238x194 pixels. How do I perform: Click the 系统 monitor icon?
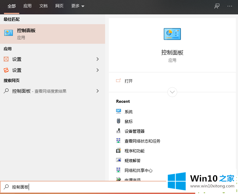119,111
